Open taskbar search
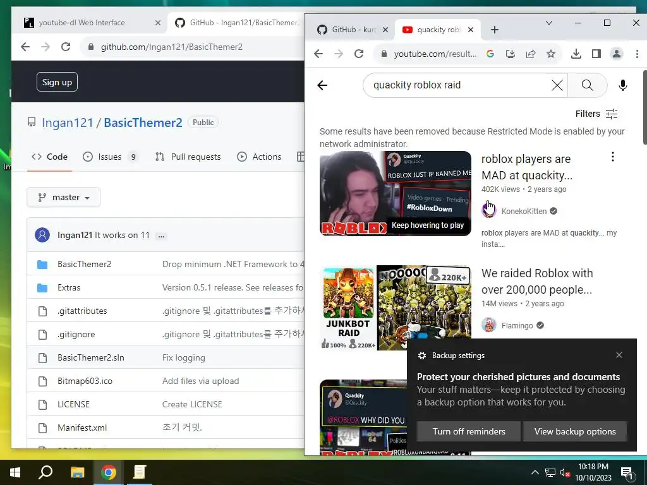The width and height of the screenshot is (647, 485). (45, 472)
